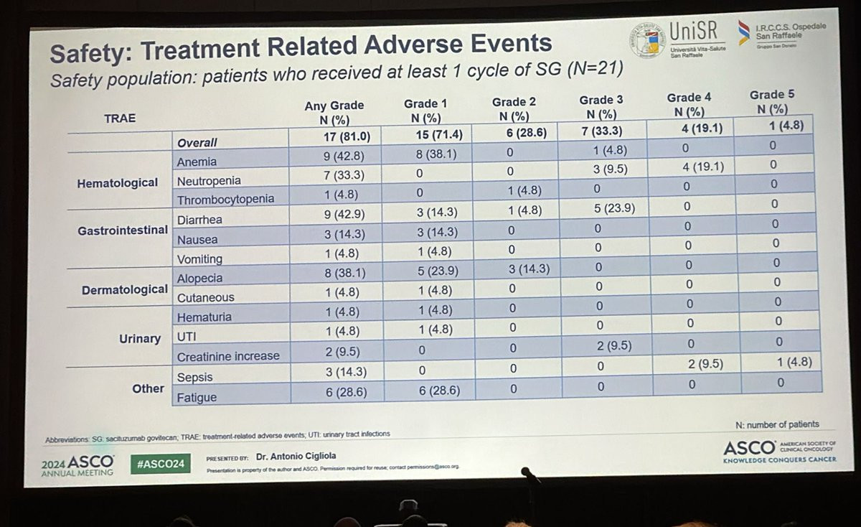The image size is (861, 527).
Task: Click the 'TRAE' column header
Action: (x=119, y=118)
